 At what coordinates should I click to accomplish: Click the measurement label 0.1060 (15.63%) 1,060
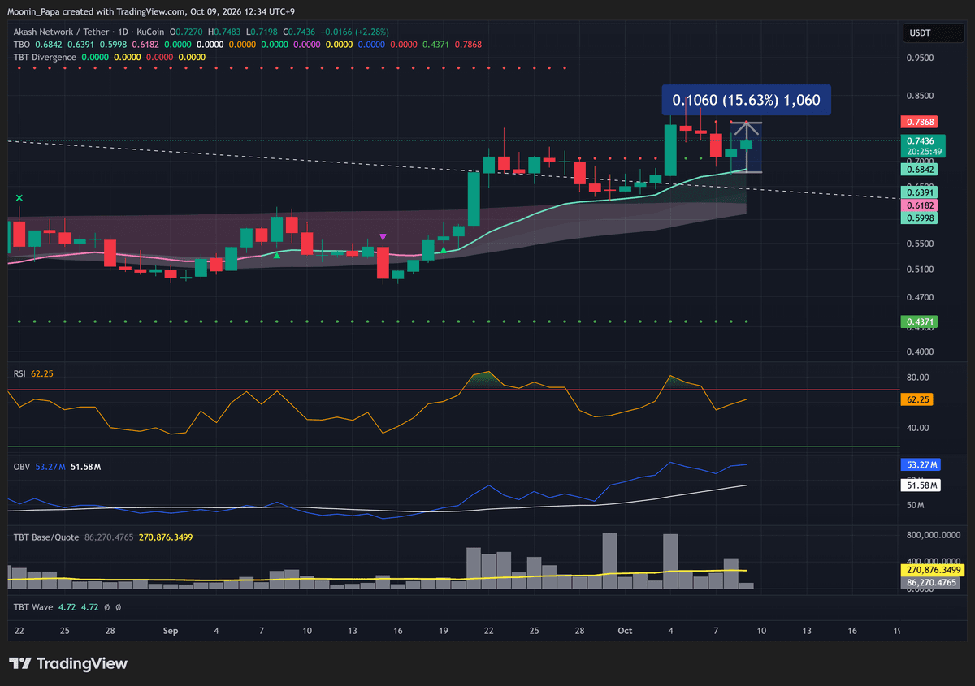click(x=746, y=101)
